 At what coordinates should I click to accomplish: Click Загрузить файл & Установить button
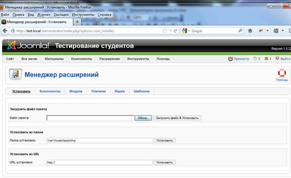[177, 118]
